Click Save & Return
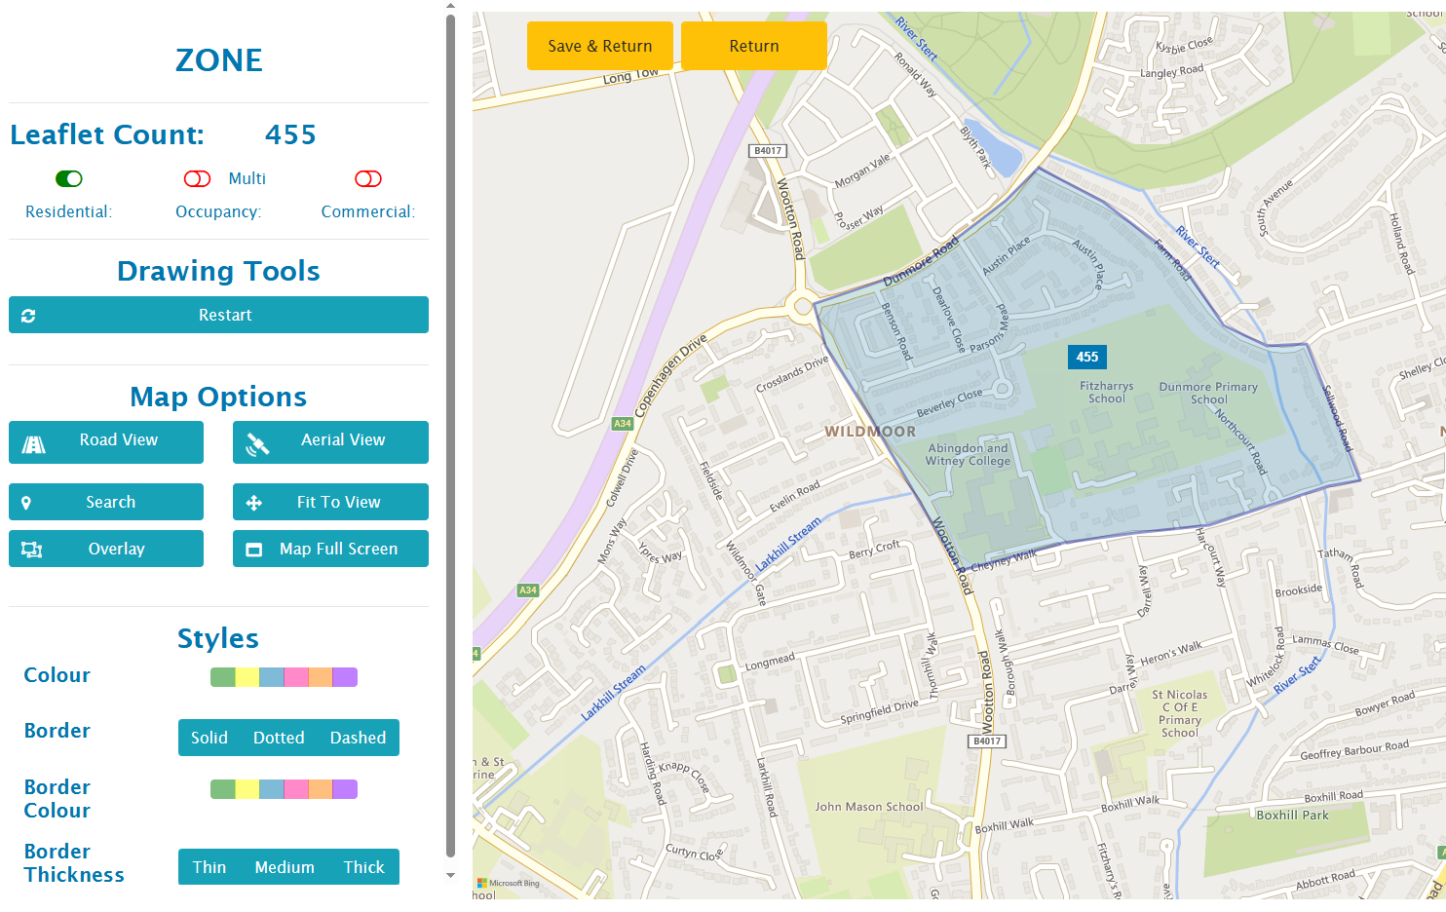 coord(599,45)
